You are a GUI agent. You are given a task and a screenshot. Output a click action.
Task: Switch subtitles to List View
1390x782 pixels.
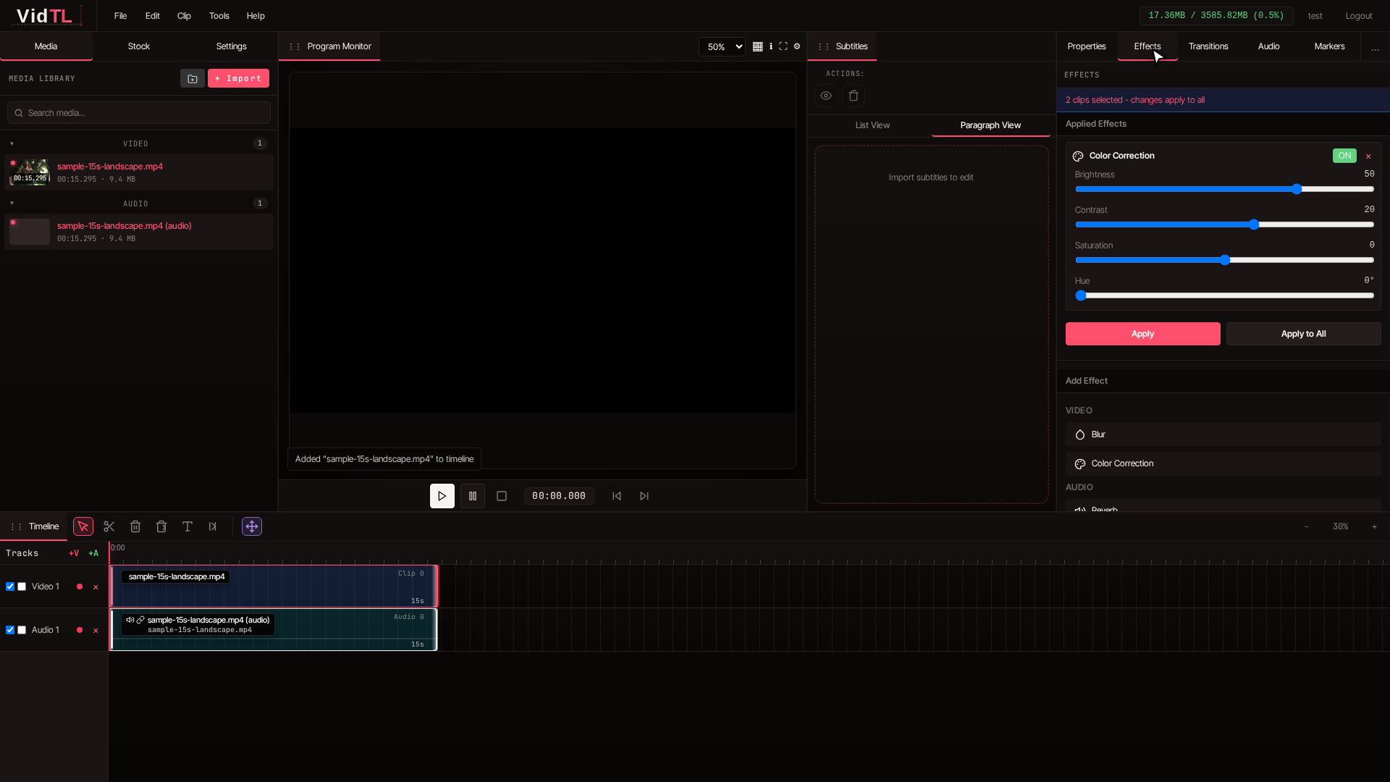tap(872, 125)
